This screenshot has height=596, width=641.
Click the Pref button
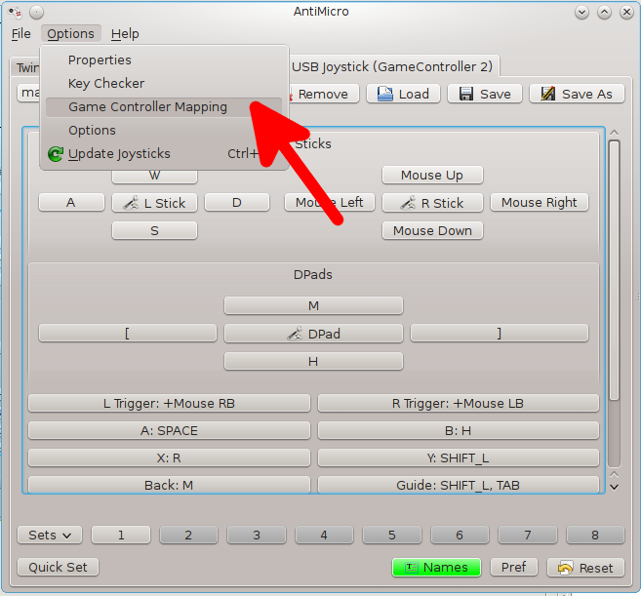[x=514, y=568]
